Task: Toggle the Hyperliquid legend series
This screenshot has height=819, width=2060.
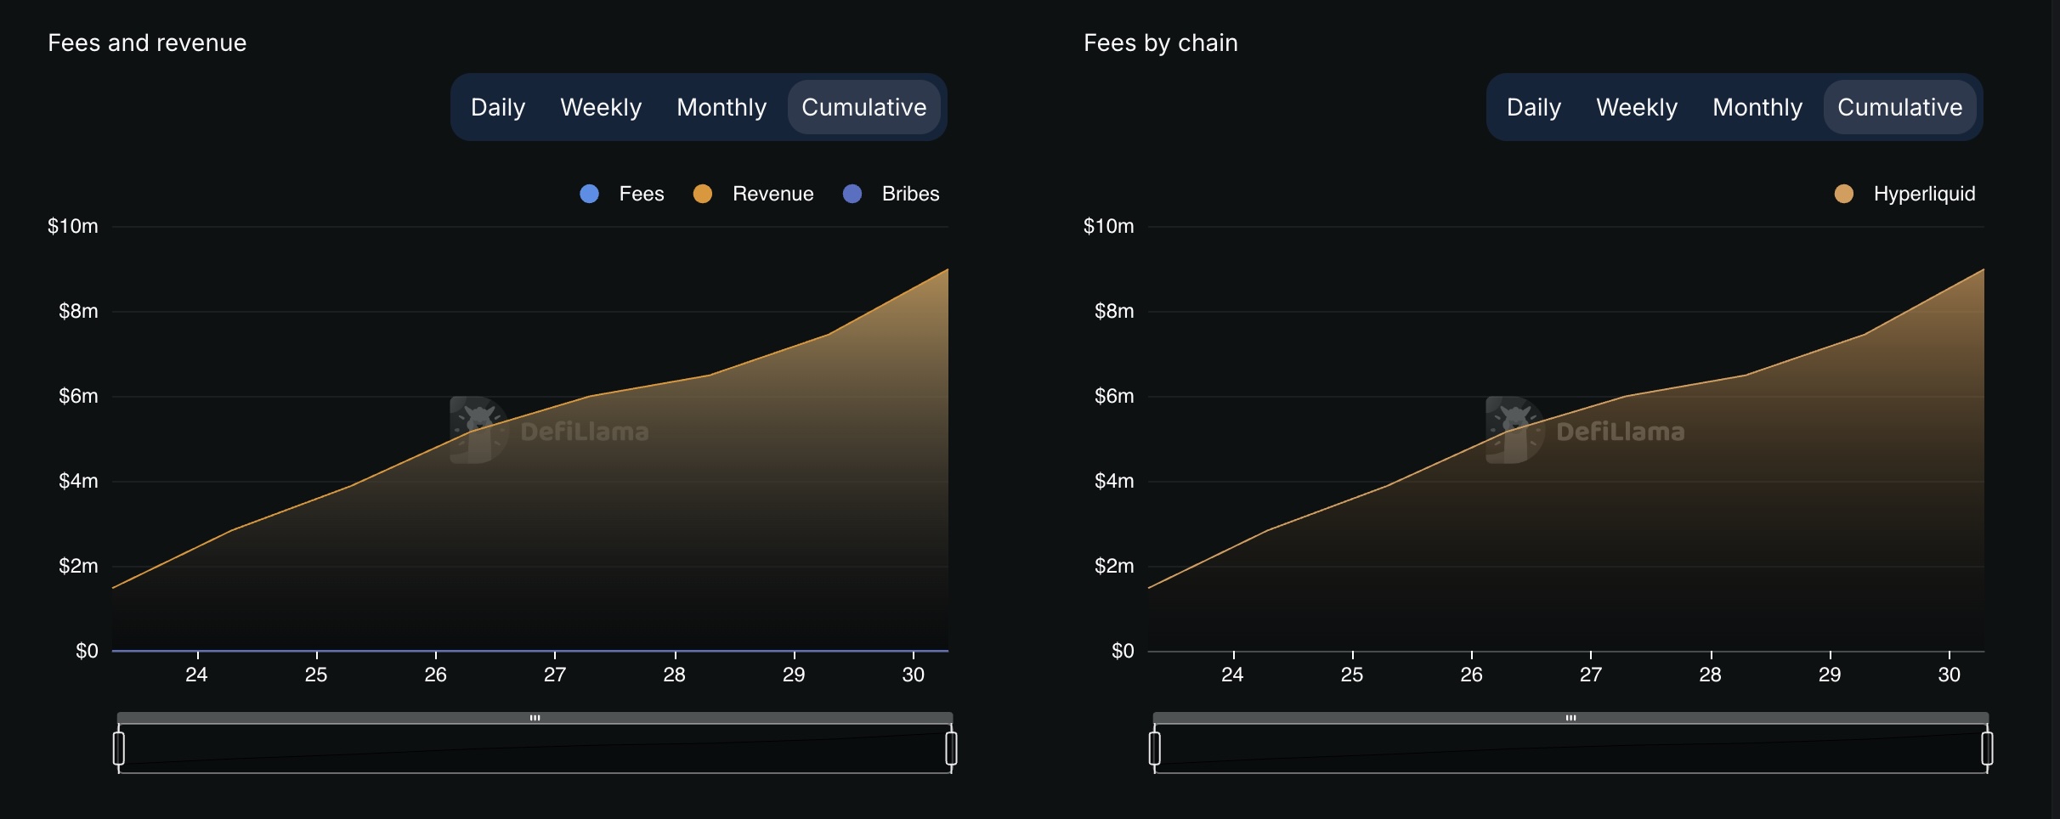Action: point(1905,194)
